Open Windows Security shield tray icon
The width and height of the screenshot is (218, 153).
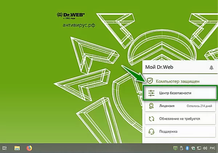[x=193, y=148]
